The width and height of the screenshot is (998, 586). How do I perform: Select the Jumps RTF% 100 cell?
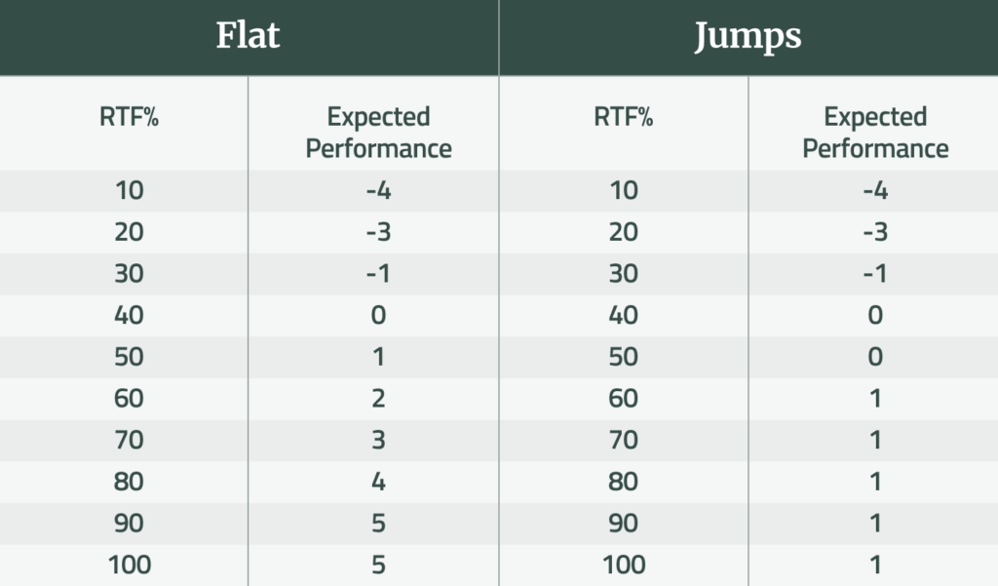coord(624,565)
